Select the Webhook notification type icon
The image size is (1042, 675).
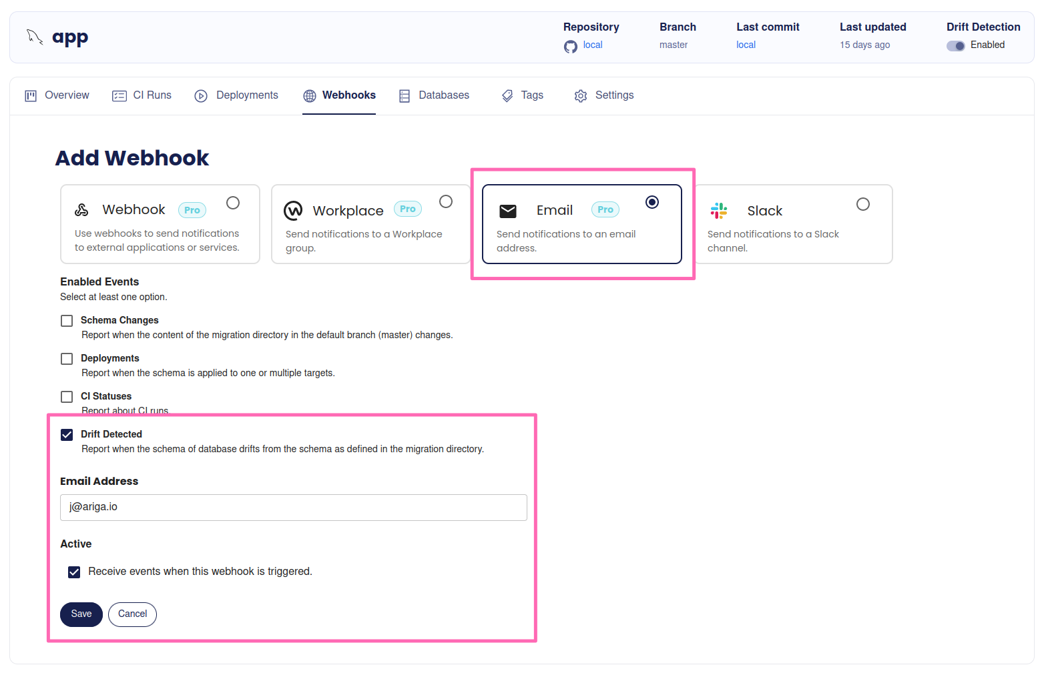(81, 209)
